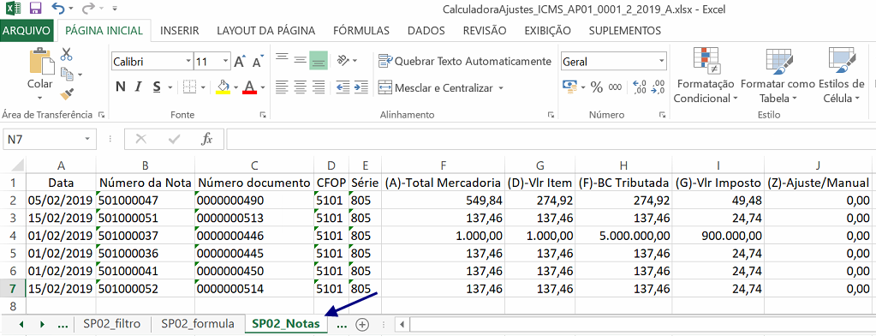Switch to REVISÃO tab

pos(485,30)
